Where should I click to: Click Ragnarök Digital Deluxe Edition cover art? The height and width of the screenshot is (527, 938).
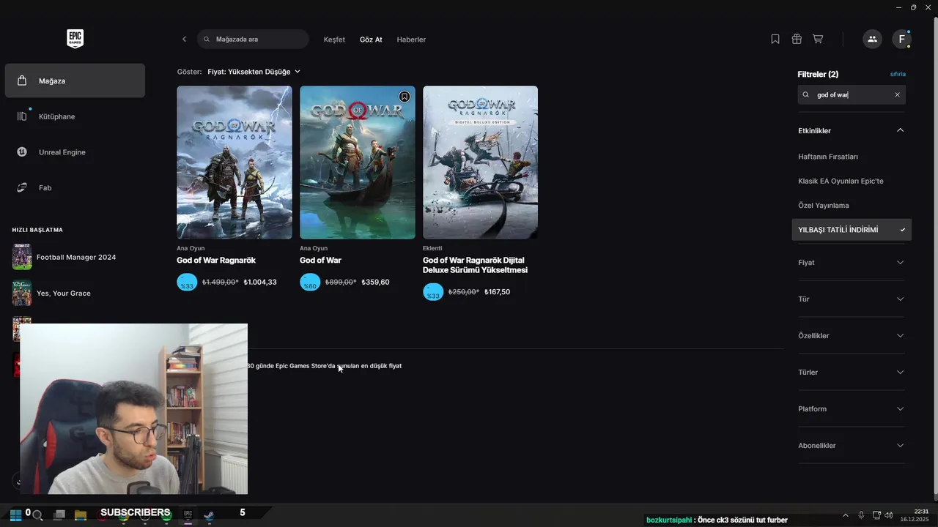(480, 162)
